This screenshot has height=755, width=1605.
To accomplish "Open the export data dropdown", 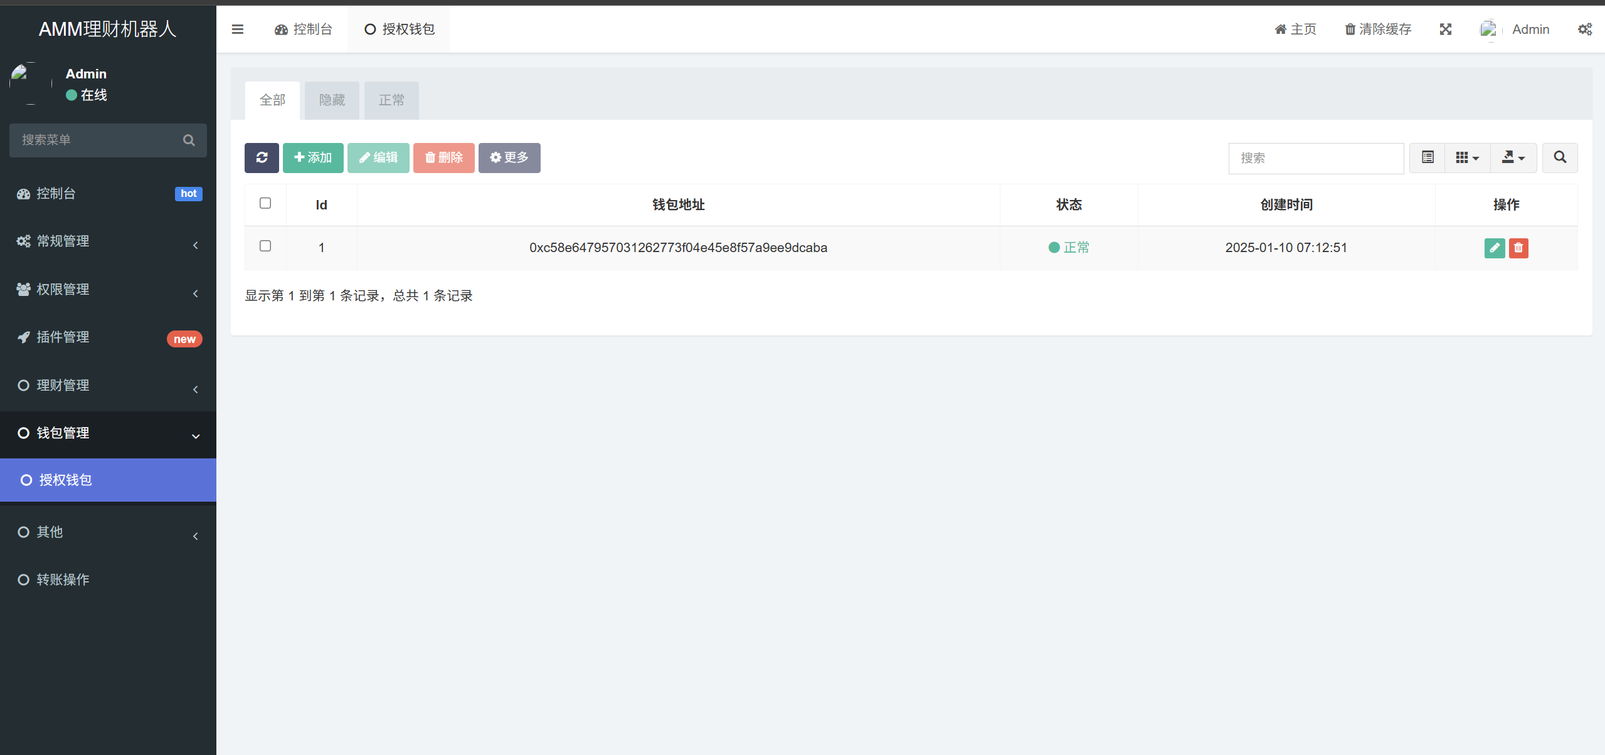I will tap(1513, 157).
